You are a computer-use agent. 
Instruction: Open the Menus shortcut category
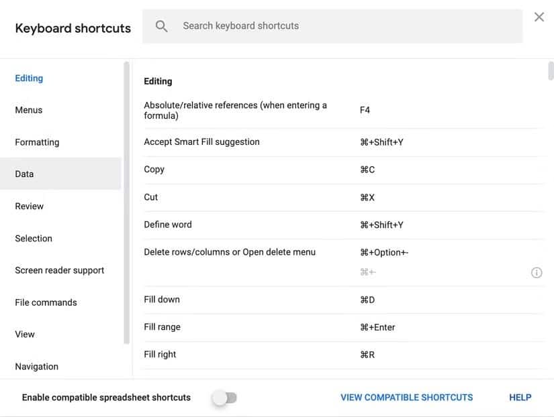coord(28,109)
